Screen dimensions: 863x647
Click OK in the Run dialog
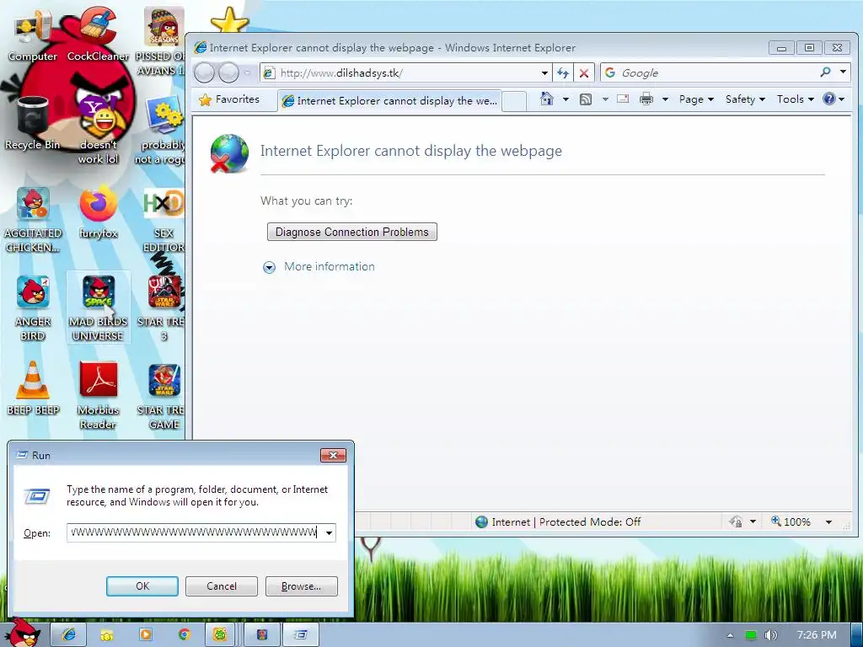pyautogui.click(x=142, y=586)
